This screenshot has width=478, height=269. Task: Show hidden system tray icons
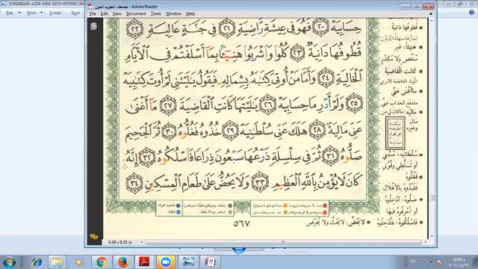422,262
